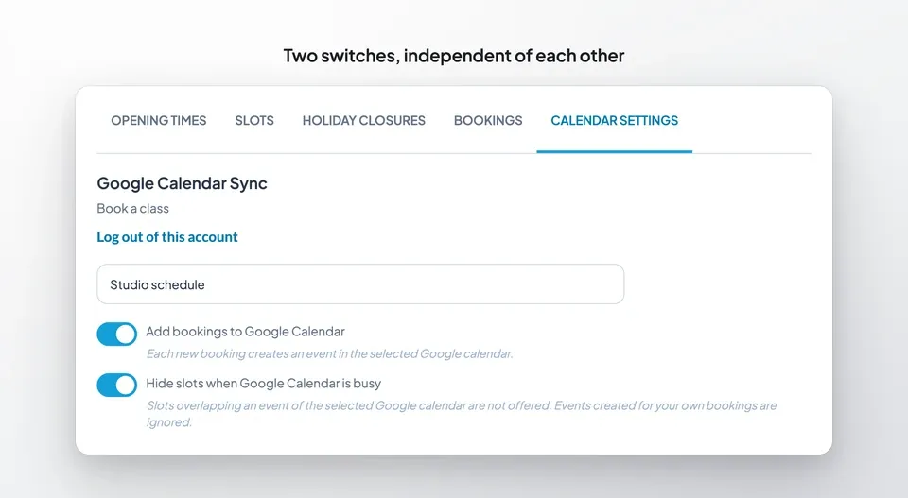Disable the Add bookings to Google Calendar switch
Image resolution: width=908 pixels, height=498 pixels.
(x=117, y=334)
